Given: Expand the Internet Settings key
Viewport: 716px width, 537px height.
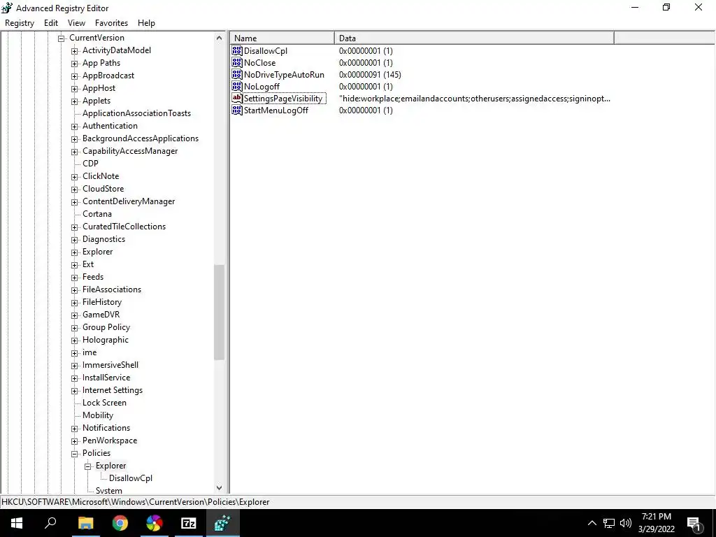Looking at the screenshot, I should click(74, 390).
